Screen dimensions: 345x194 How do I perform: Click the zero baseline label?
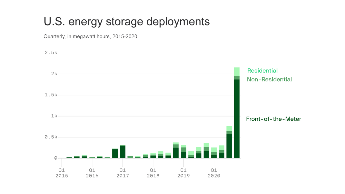(x=56, y=158)
